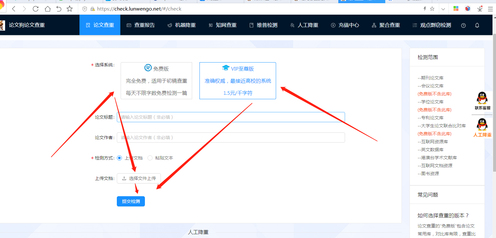Open 维普检测 navigation tab
This screenshot has width=496, height=238.
(x=263, y=25)
